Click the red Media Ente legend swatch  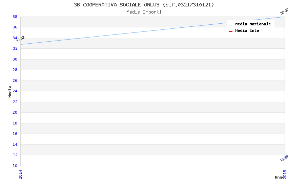[231, 31]
